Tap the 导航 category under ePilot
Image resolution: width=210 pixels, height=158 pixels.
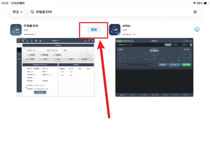(x=125, y=30)
